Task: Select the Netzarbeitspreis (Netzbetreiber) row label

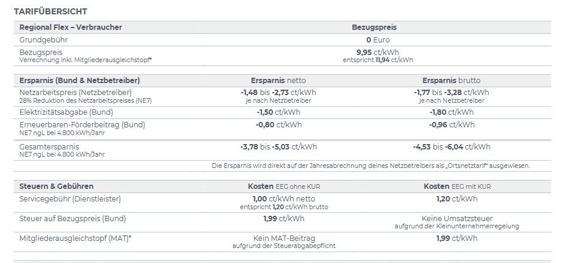Action: (75, 93)
